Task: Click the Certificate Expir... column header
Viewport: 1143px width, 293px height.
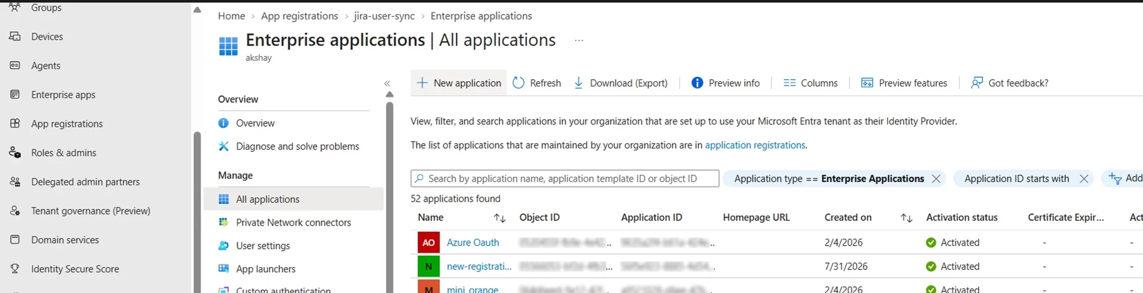Action: (x=1066, y=218)
